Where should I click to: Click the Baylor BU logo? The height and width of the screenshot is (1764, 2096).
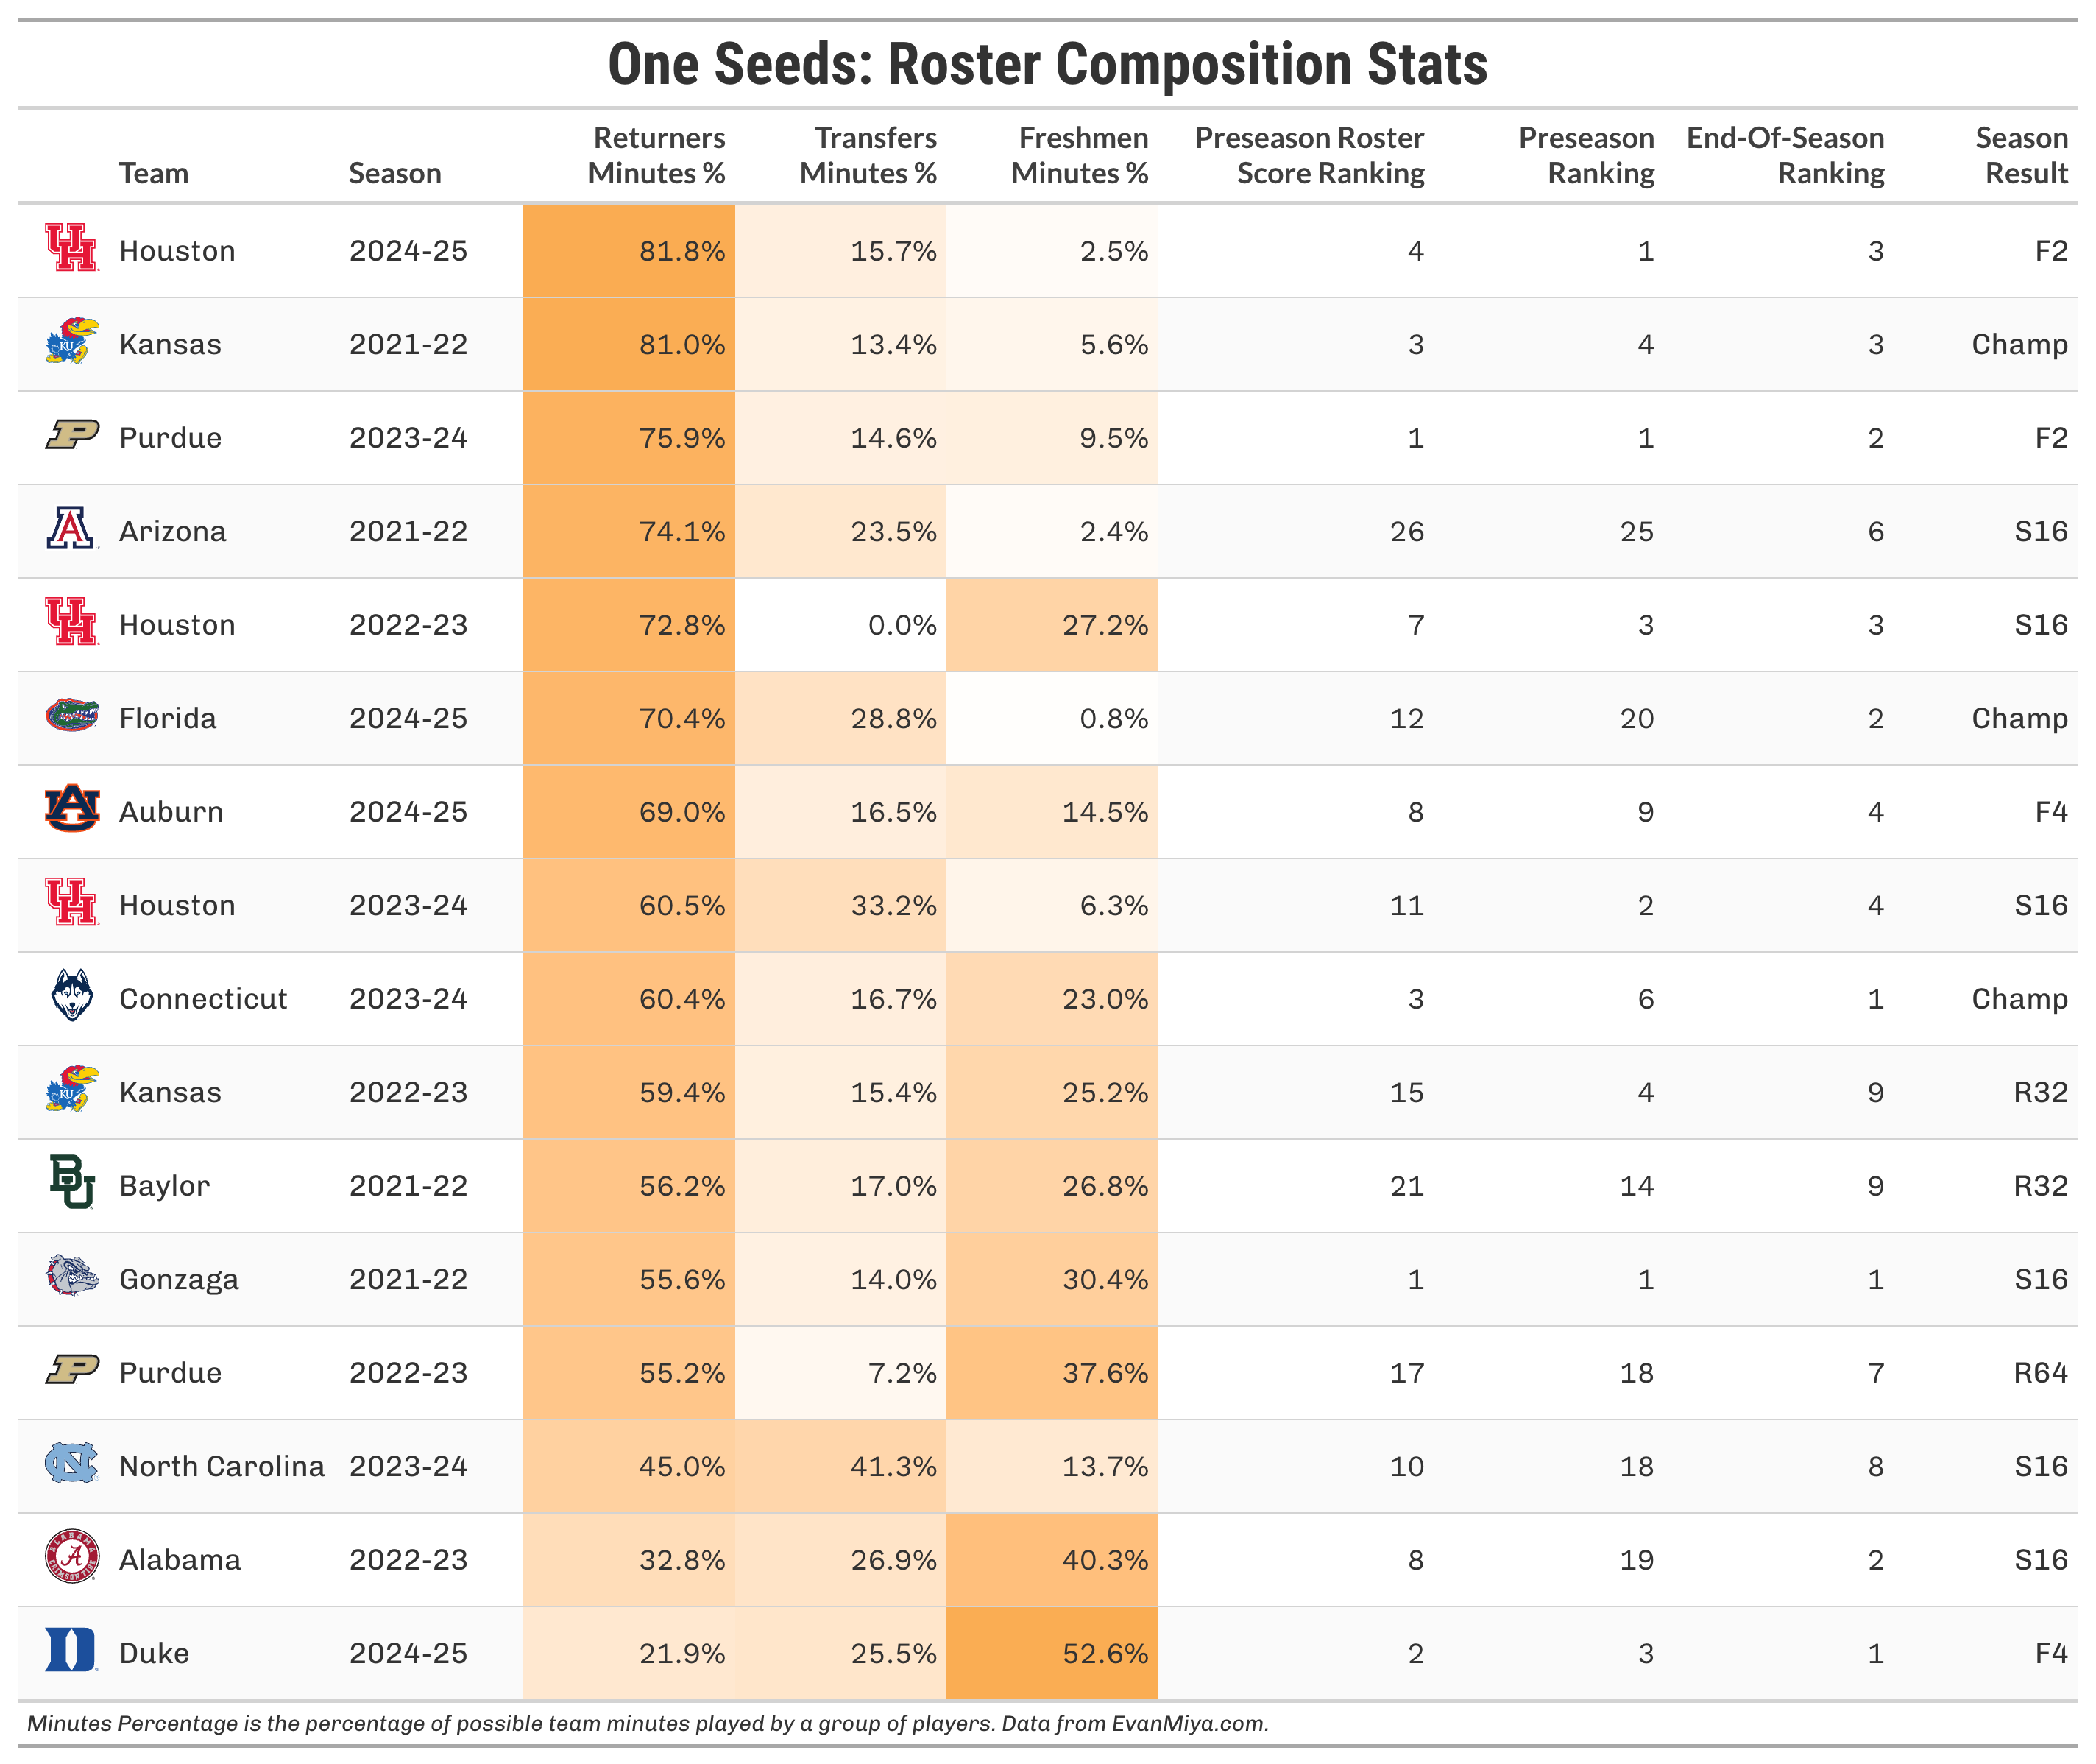(72, 1183)
